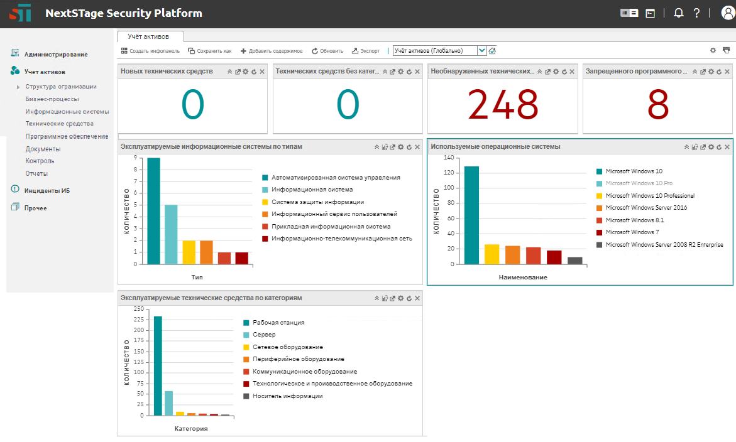This screenshot has width=736, height=442.
Task: Click 'Создать инфопанель' button
Action: coord(151,51)
